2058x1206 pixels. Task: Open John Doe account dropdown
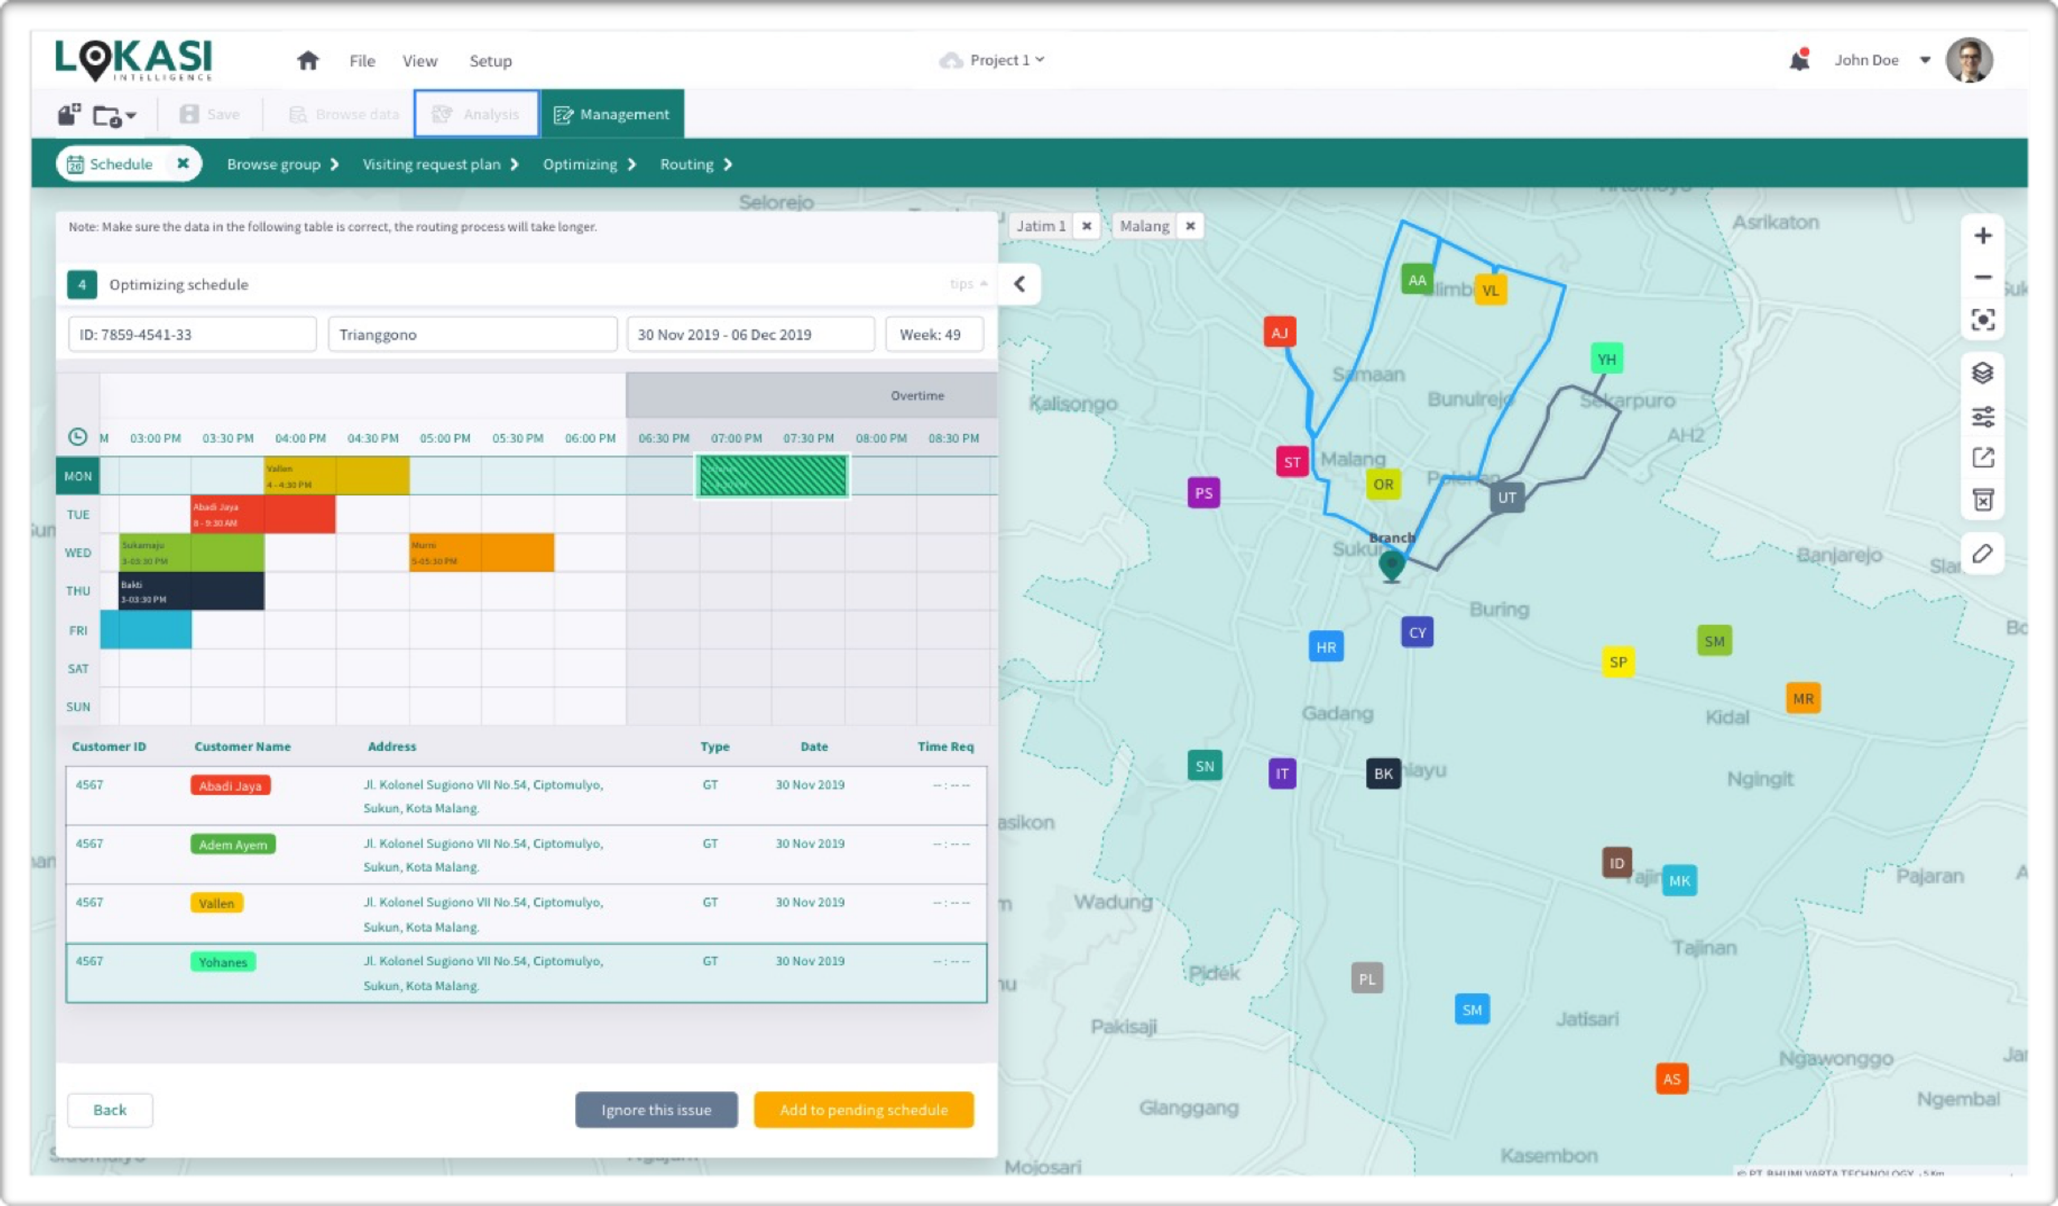tap(1925, 59)
